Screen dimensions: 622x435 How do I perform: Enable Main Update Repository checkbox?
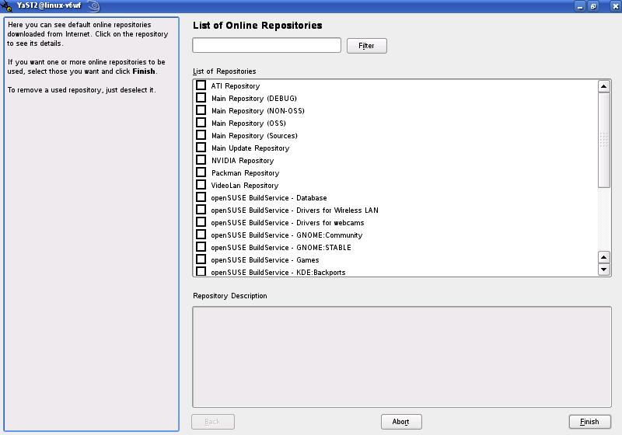(201, 148)
